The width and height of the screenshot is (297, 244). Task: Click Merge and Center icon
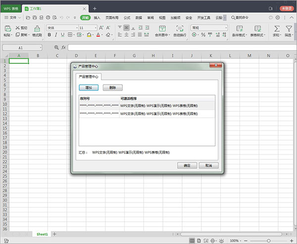[x=162, y=28]
